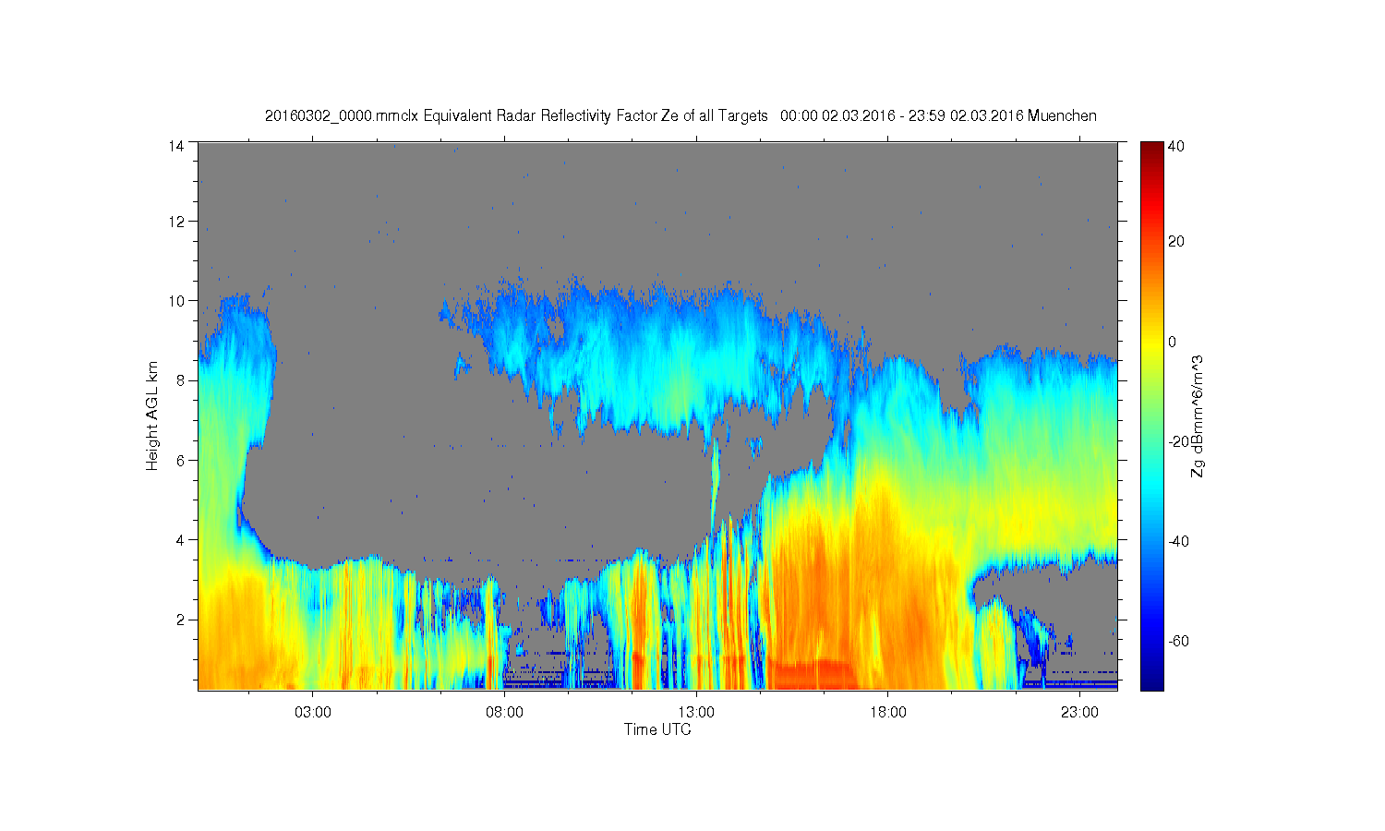
Task: Click the colorbar tick value '-20'
Action: [1178, 441]
